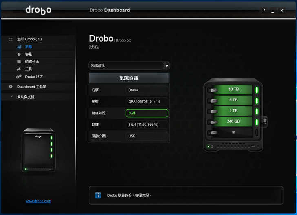This screenshot has width=297, height=215.
Task: Select the empty bottom drive bay
Action: tap(233, 132)
